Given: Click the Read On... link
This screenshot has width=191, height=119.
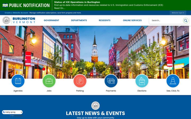Looking at the screenshot, I should tap(60, 8).
